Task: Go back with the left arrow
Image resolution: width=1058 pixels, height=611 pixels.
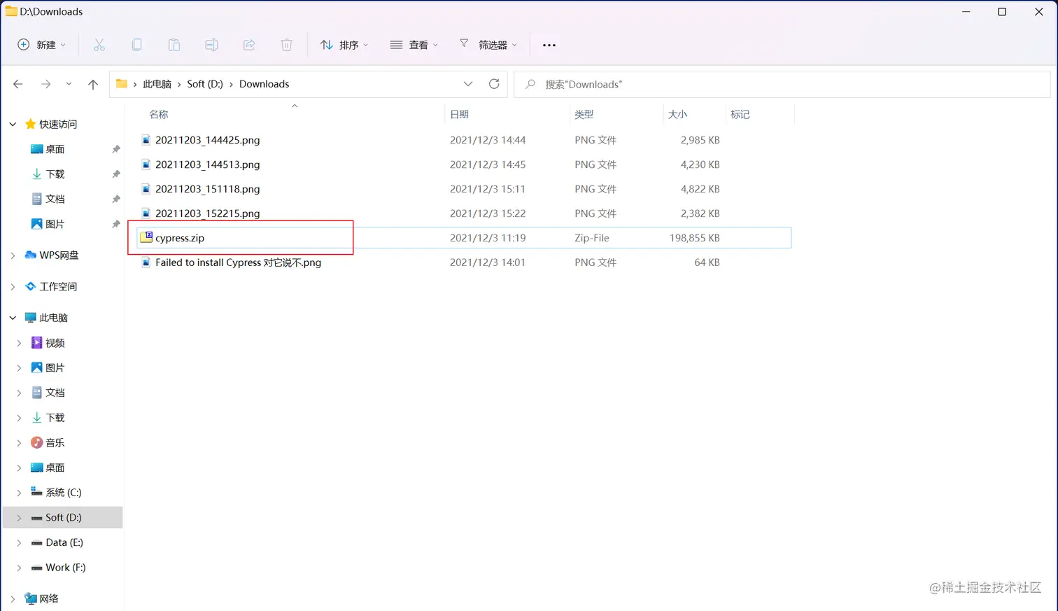Action: (x=18, y=84)
